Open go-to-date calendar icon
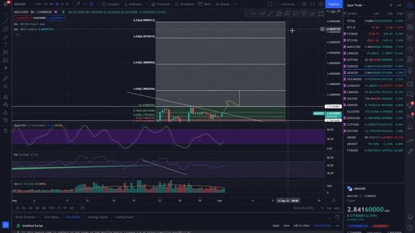Image resolution: width=415 pixels, height=233 pixels. (82, 208)
